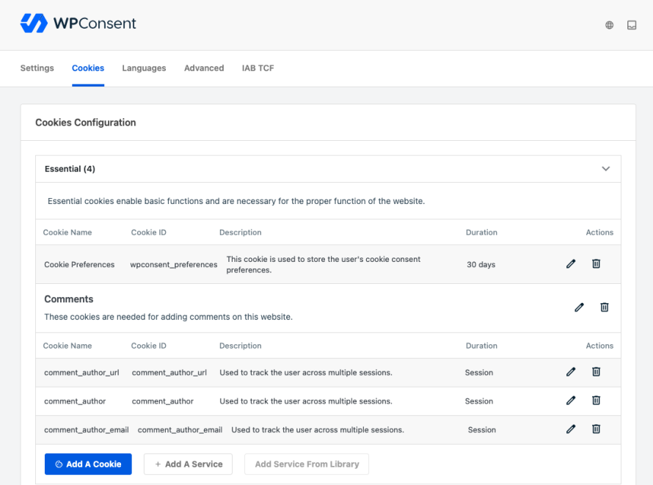Delete the comment_author cookie

[596, 401]
